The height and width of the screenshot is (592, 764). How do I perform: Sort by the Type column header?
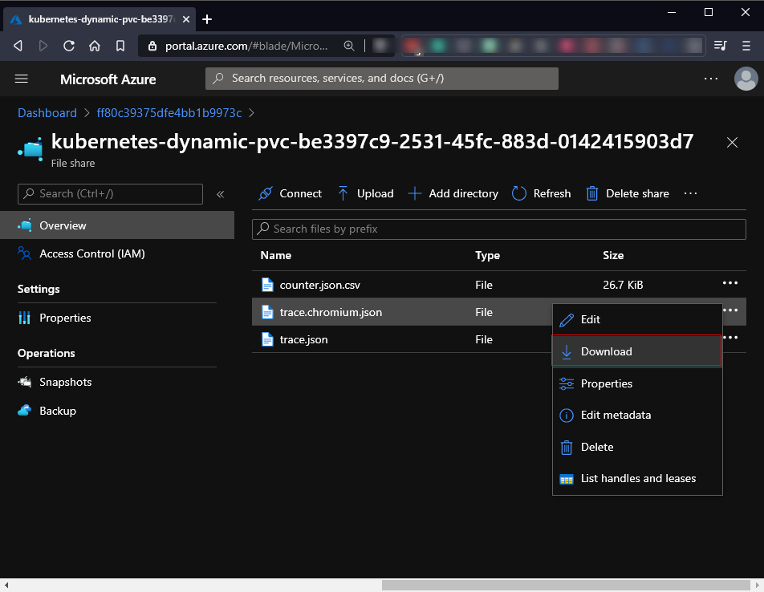487,256
